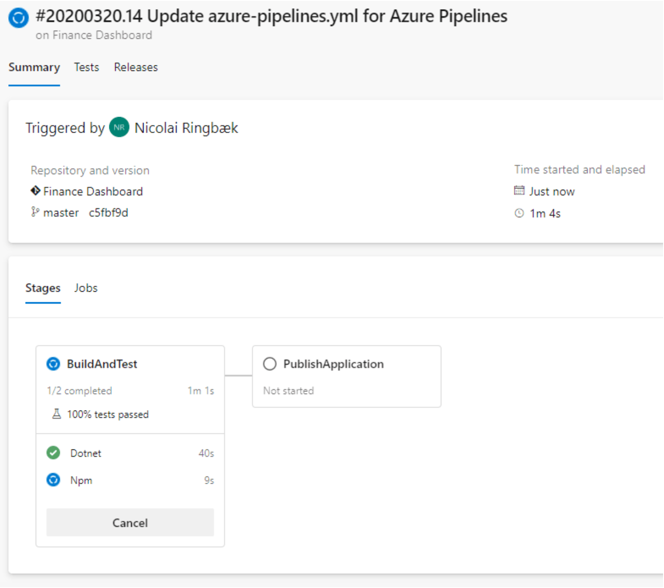The width and height of the screenshot is (664, 588).
Task: Click the running status icon for Npm
Action: click(54, 480)
